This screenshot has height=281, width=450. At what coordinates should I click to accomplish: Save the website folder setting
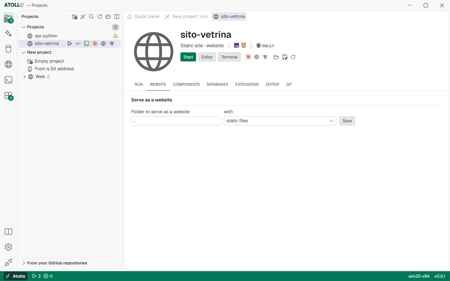pyautogui.click(x=347, y=121)
